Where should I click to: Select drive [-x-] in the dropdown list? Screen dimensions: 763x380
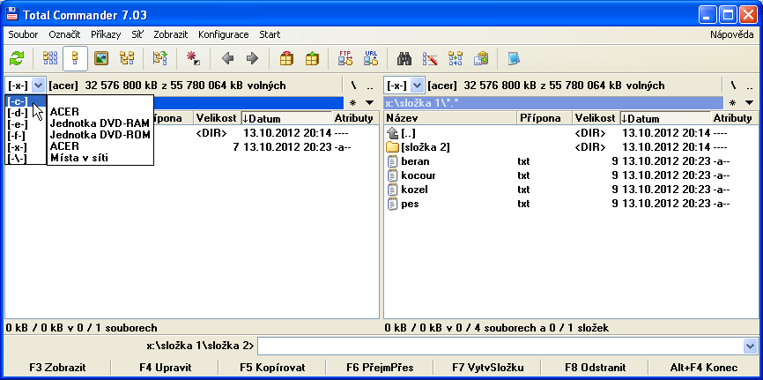point(18,146)
